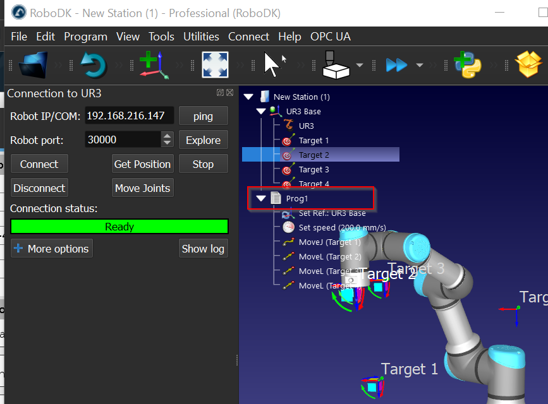This screenshot has height=404, width=548.
Task: Select Set Ref.: UR3 Base instruction
Action: 332,213
